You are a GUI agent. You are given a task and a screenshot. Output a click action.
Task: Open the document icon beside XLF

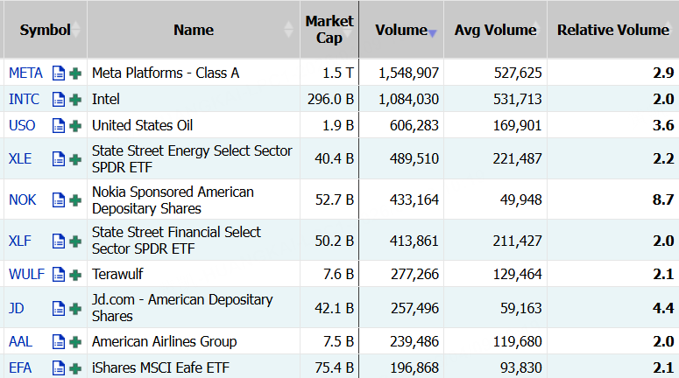click(59, 241)
